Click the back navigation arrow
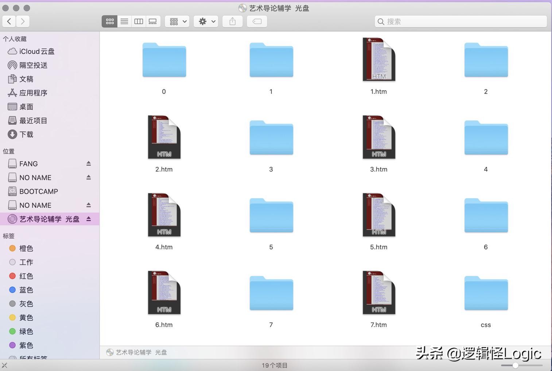 9,21
